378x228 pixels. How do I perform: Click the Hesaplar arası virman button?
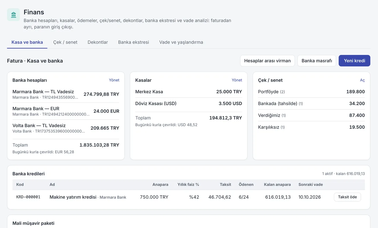(267, 61)
